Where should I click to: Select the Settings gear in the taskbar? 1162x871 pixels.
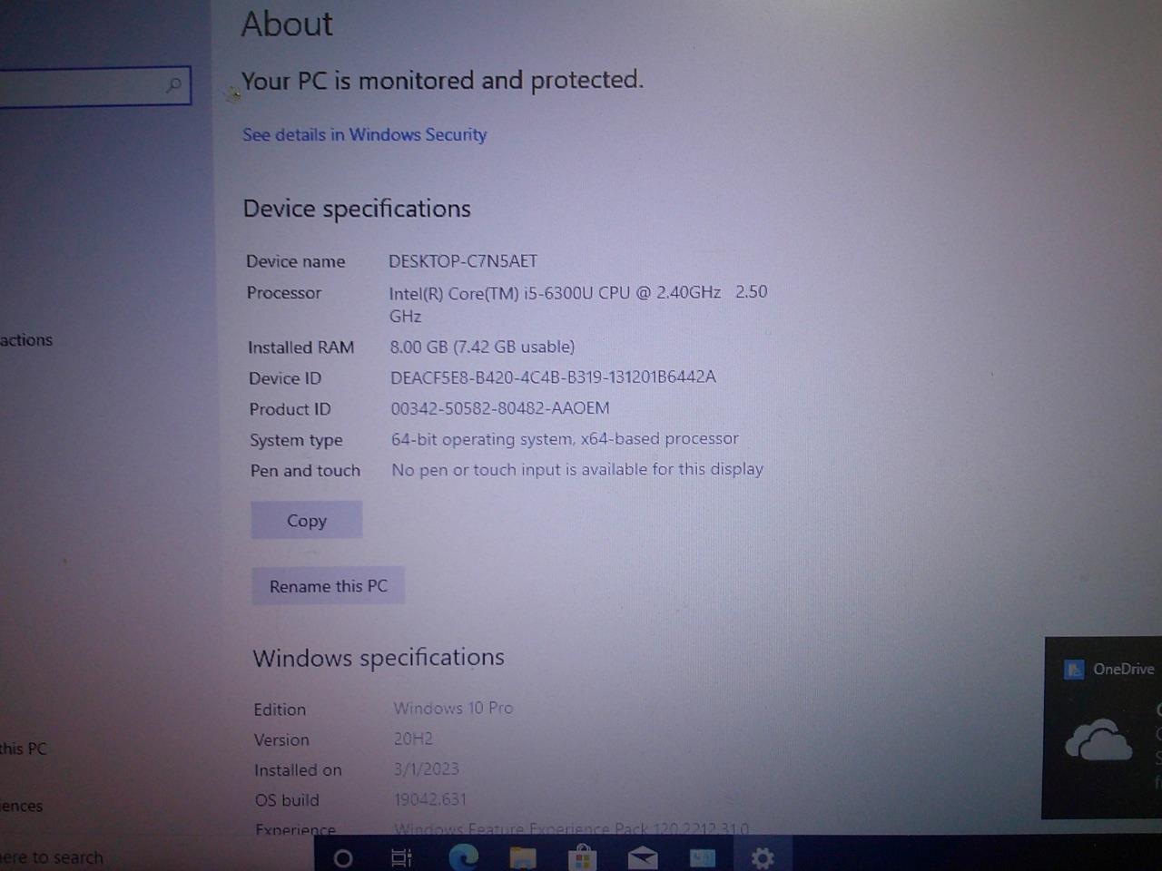pyautogui.click(x=763, y=857)
